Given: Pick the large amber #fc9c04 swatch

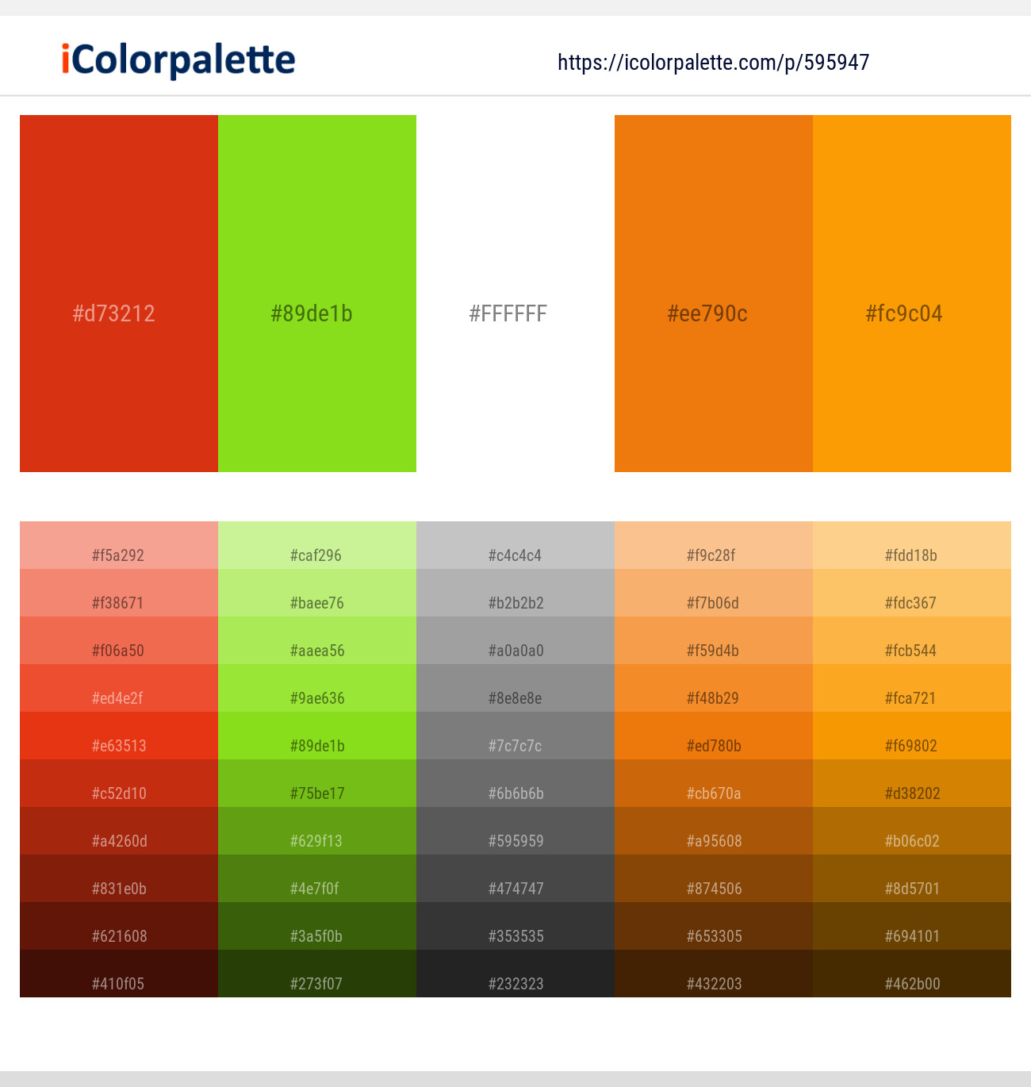Looking at the screenshot, I should coord(912,294).
